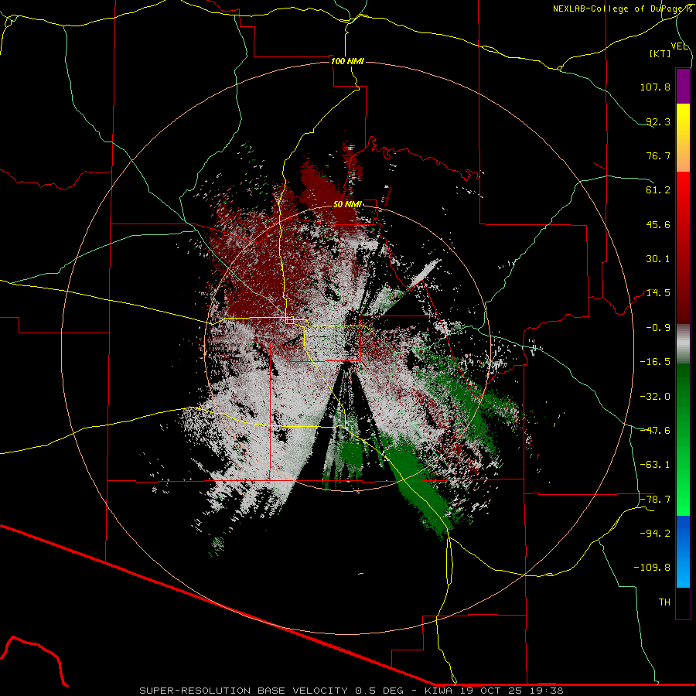Click the 30.1 velocity scale label
Screen dimensions: 696x696
pos(658,259)
